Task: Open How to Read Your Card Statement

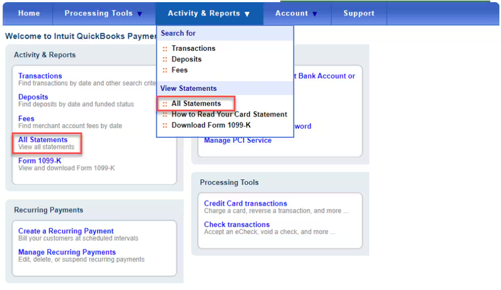Action: [x=229, y=114]
